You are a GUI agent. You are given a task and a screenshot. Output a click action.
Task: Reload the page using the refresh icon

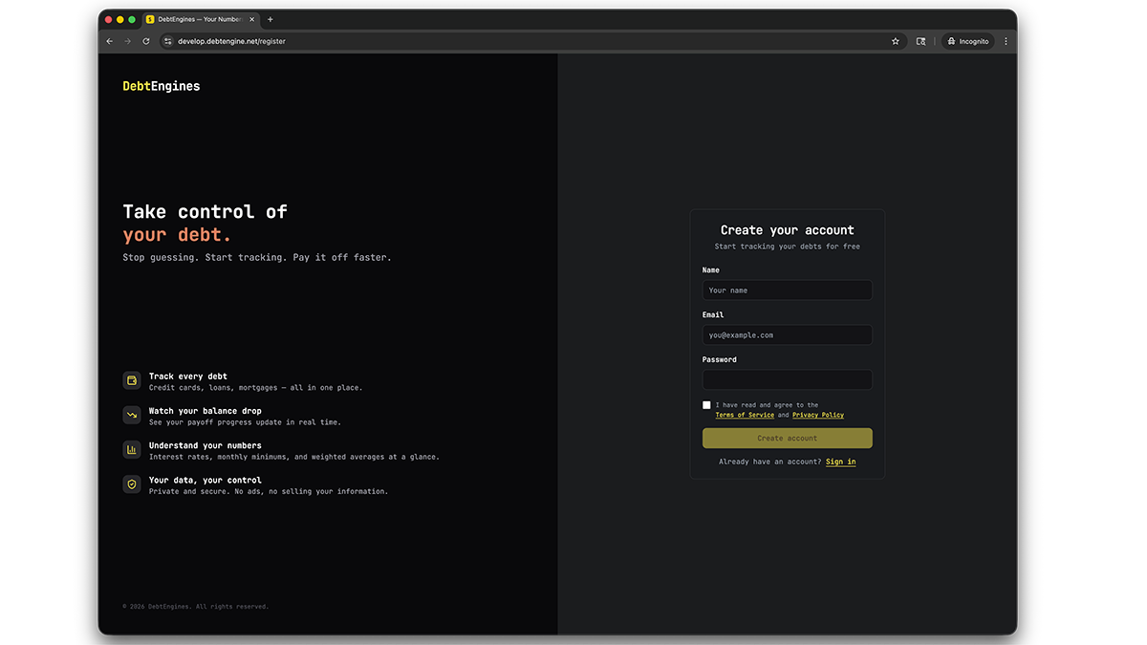pyautogui.click(x=146, y=41)
